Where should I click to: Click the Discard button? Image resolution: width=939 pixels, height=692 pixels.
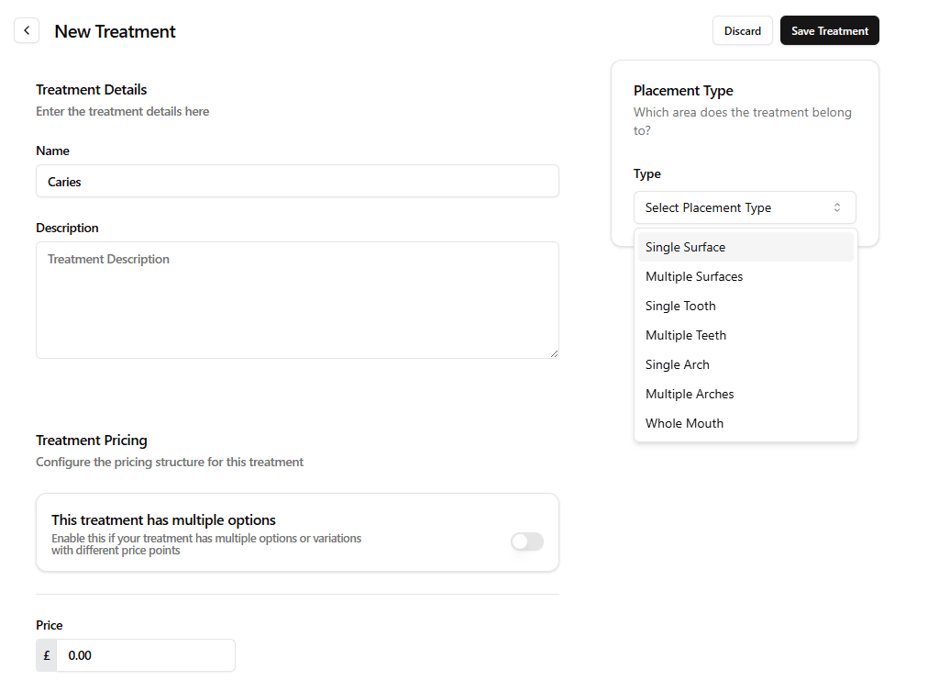742,30
